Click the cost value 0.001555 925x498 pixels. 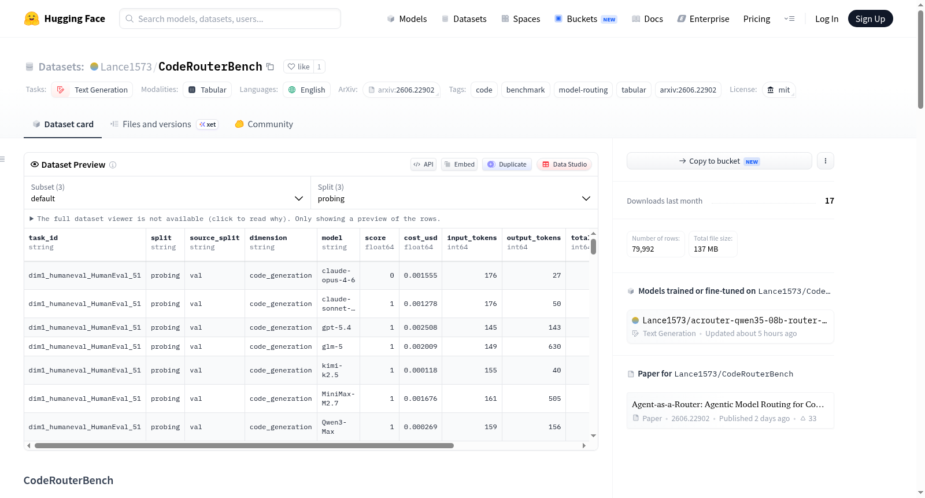click(x=420, y=275)
